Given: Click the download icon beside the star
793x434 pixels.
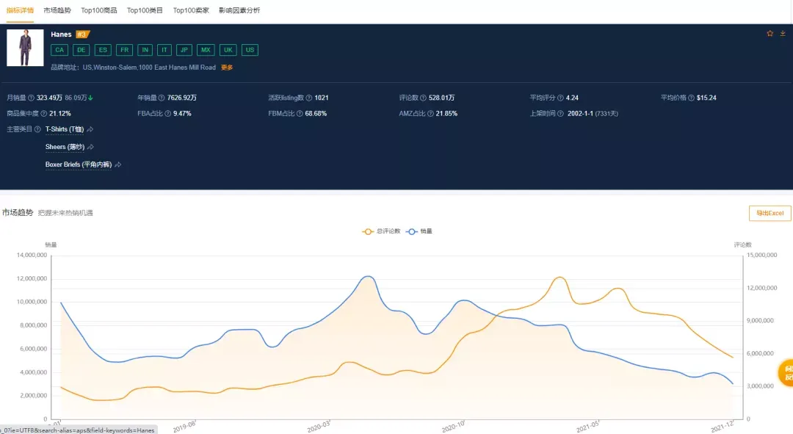Looking at the screenshot, I should point(783,33).
